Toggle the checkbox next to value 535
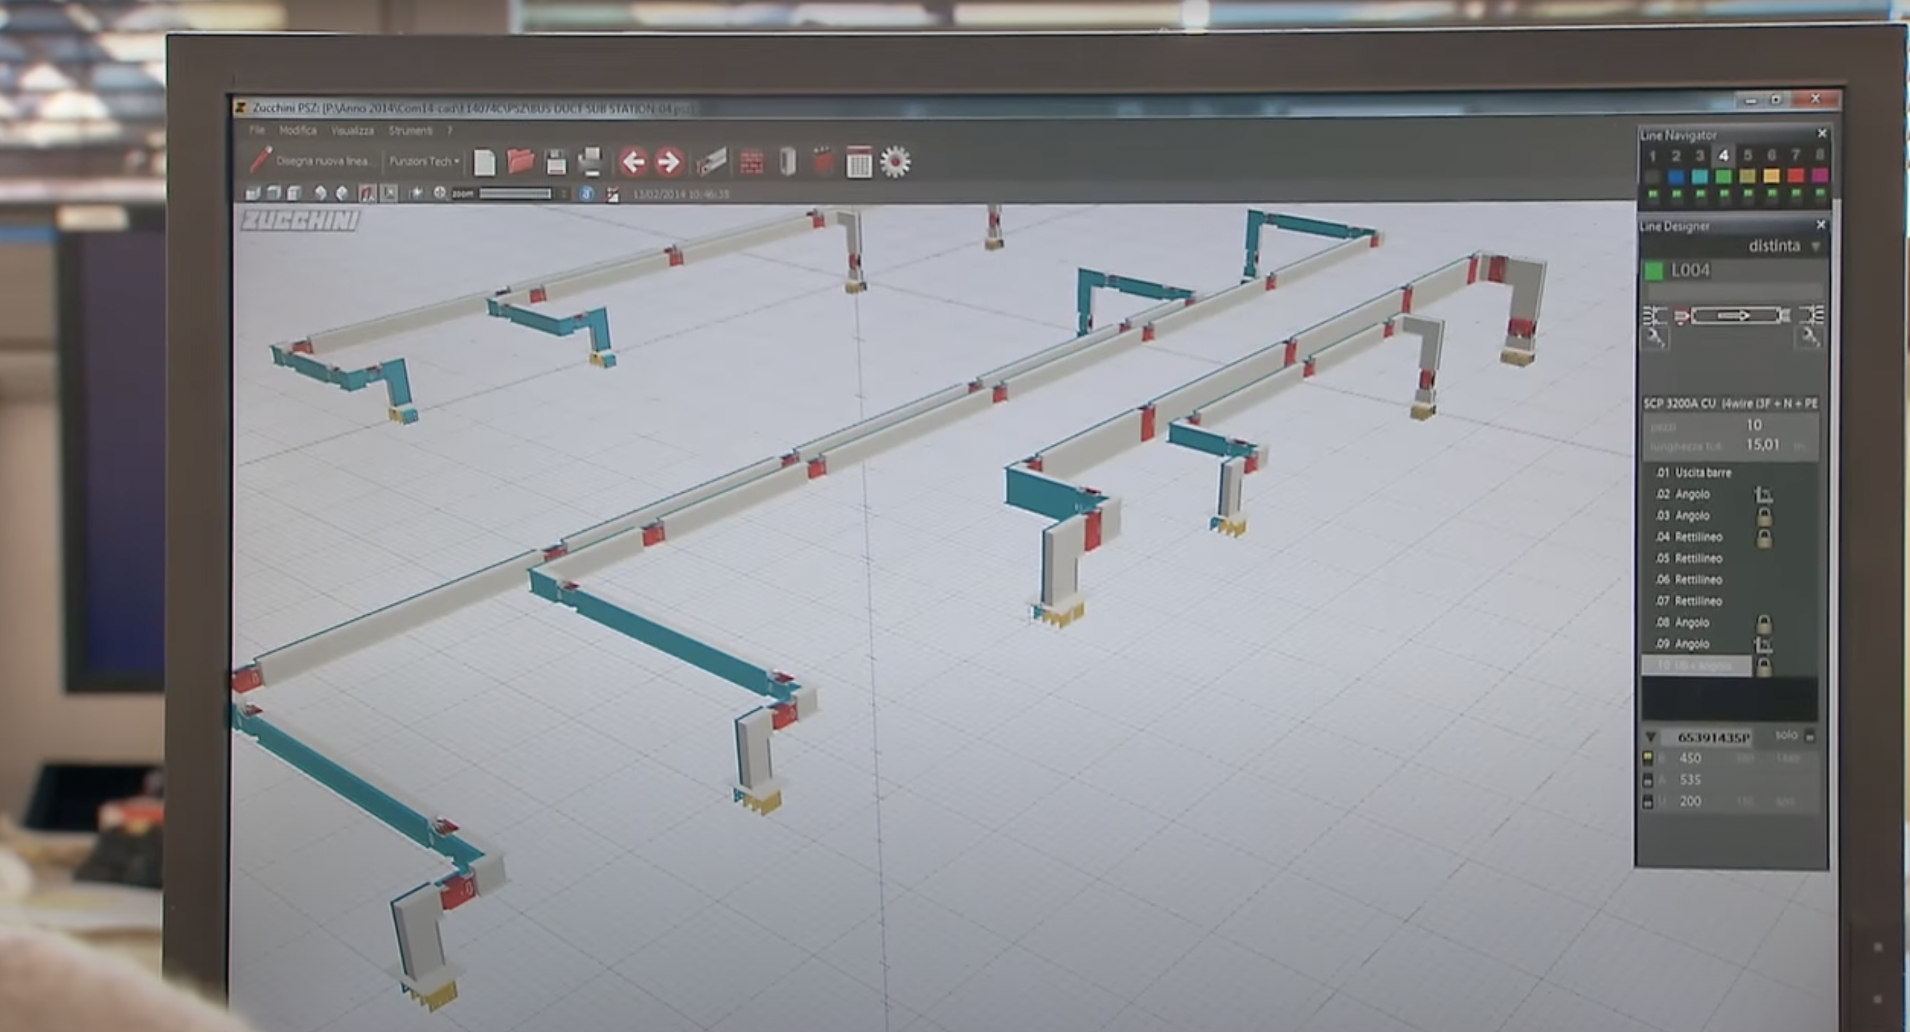The image size is (1910, 1032). pos(1648,780)
